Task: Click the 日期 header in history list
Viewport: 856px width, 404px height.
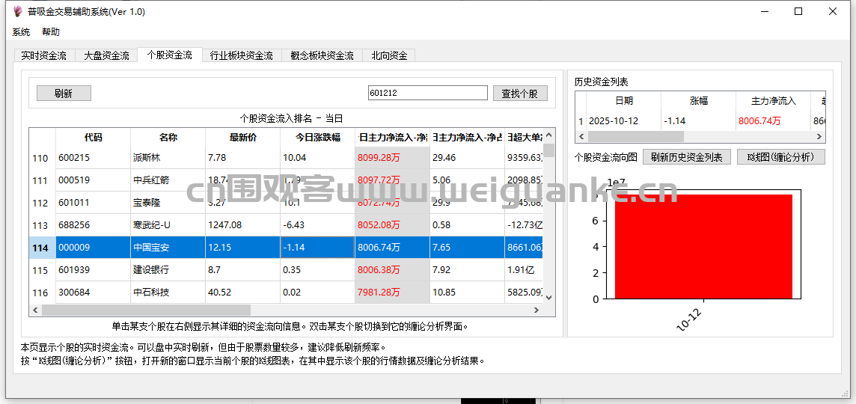Action: pos(624,100)
